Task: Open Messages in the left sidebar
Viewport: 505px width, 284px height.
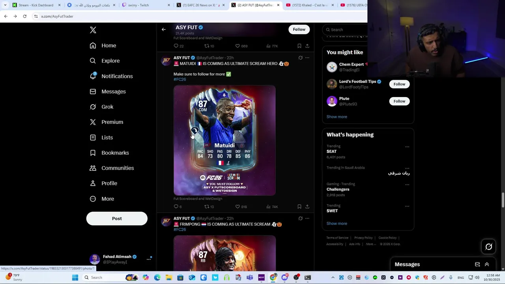Action: pos(107,92)
